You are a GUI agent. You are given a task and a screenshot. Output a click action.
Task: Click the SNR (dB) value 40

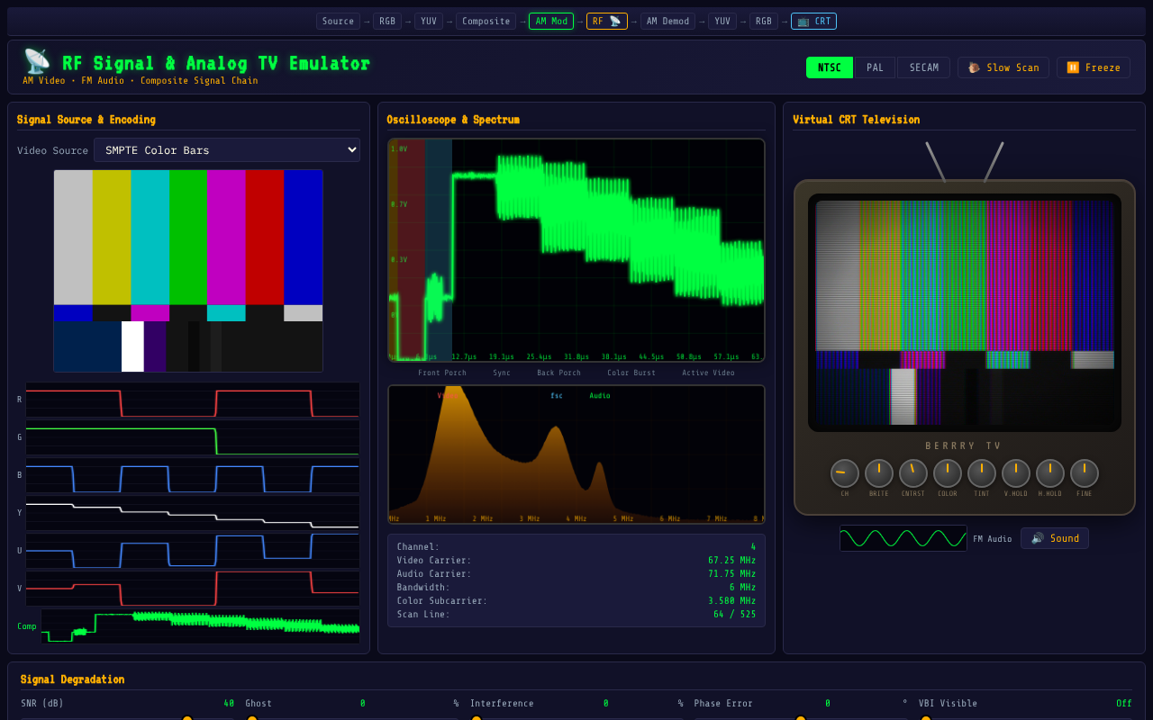coord(229,704)
